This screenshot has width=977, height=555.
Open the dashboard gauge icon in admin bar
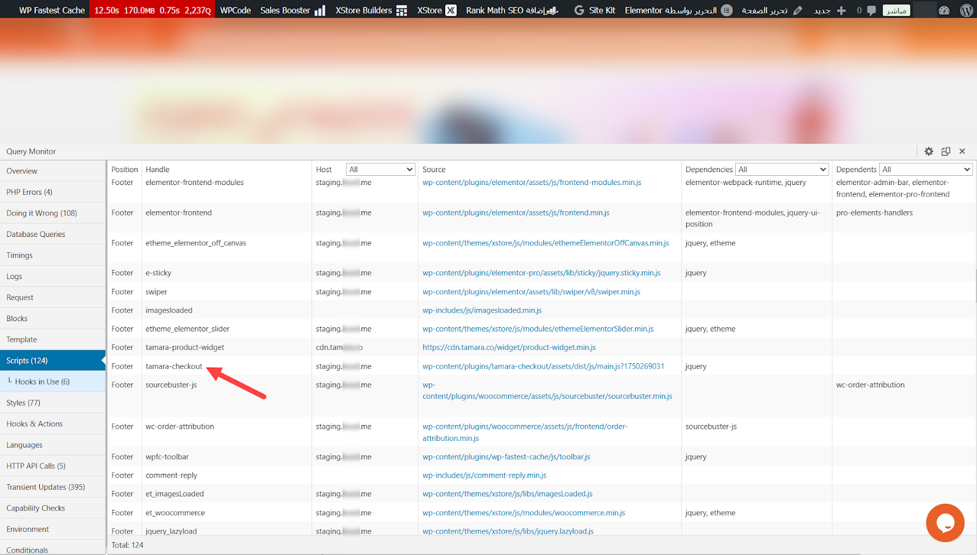944,10
